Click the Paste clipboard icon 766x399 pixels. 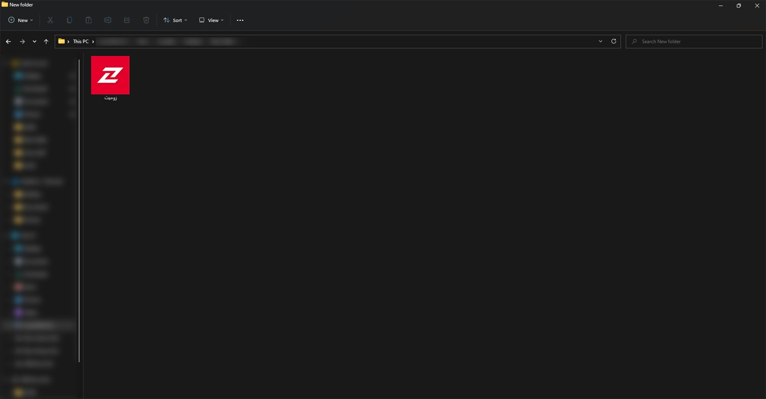89,20
